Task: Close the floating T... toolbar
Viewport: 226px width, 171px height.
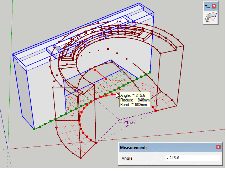Action: pos(214,6)
